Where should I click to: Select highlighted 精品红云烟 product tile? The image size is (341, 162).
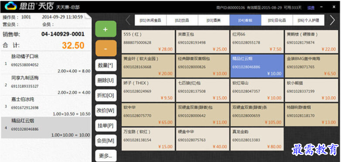257,66
